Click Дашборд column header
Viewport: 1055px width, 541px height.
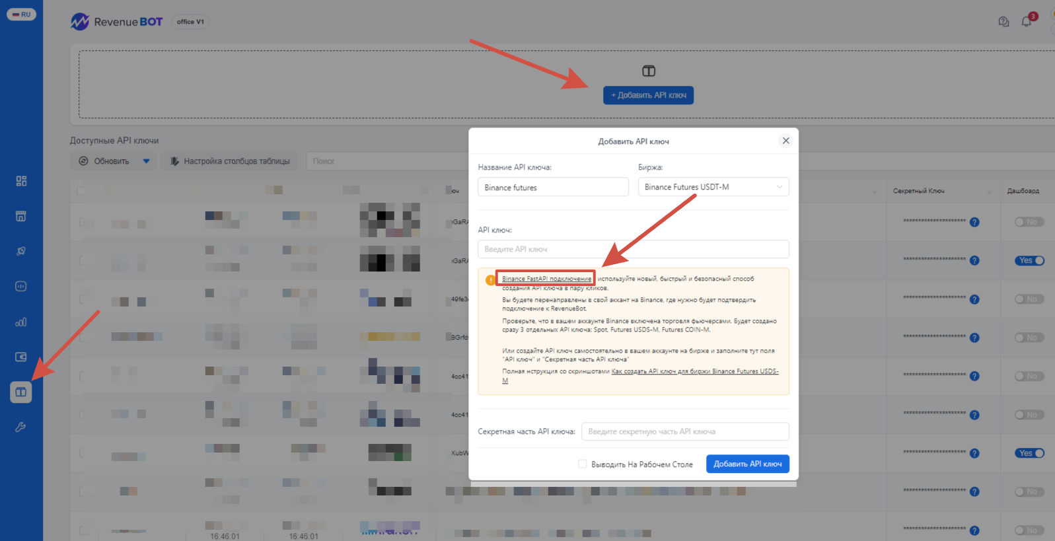tap(1023, 191)
